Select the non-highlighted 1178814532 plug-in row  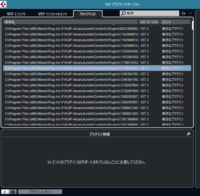point(97,63)
